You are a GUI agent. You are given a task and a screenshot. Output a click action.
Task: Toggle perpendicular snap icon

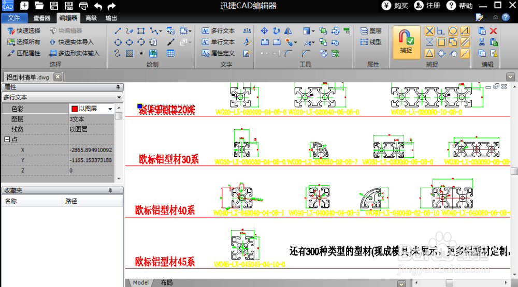pyautogui.click(x=441, y=31)
